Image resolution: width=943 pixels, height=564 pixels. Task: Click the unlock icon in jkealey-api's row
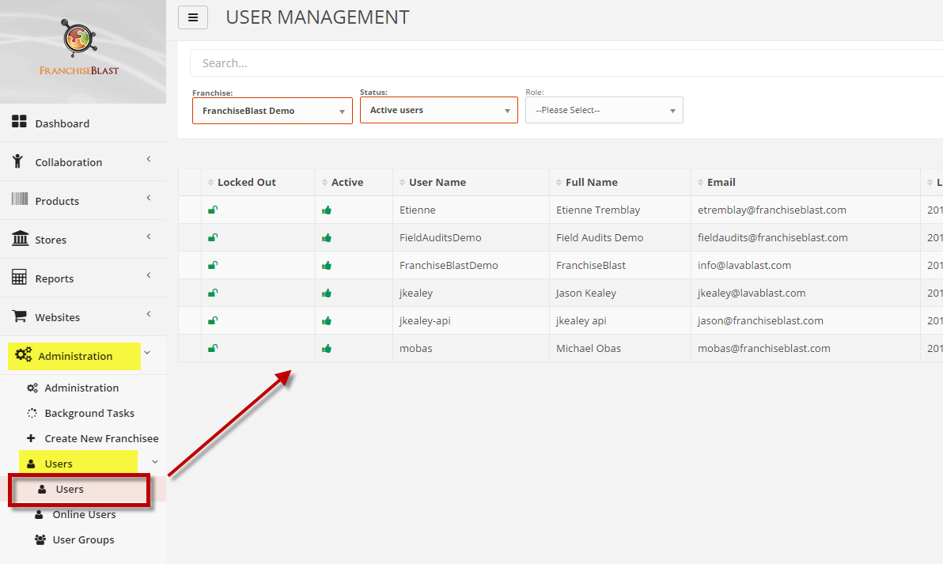click(212, 320)
